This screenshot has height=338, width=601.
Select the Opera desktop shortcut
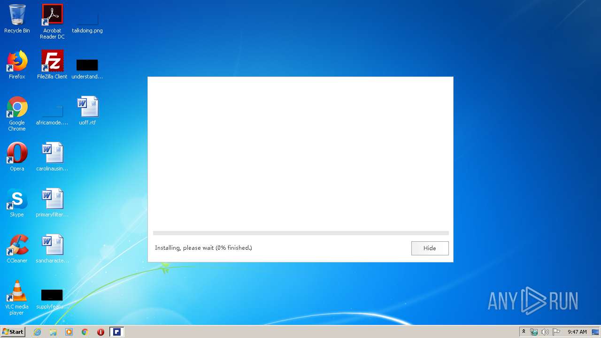pyautogui.click(x=17, y=157)
